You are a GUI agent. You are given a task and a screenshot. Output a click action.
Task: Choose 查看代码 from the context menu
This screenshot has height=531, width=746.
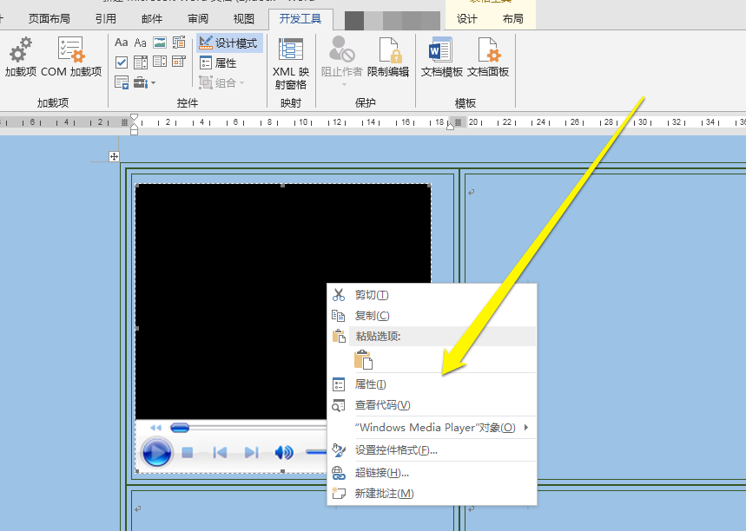pos(432,405)
